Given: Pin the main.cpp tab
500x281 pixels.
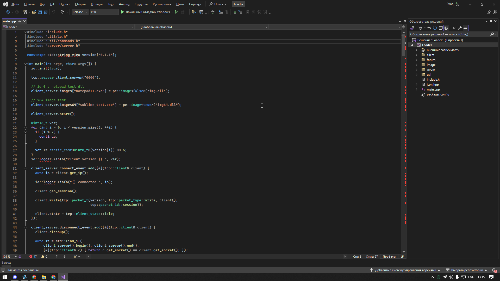Looking at the screenshot, I should point(20,21).
